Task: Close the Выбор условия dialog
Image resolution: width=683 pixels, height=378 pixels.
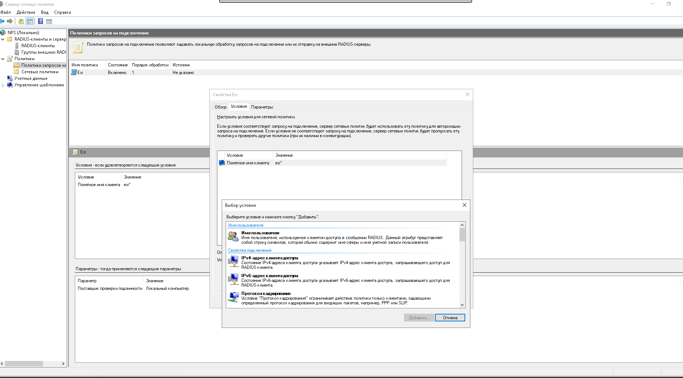Action: pos(464,205)
